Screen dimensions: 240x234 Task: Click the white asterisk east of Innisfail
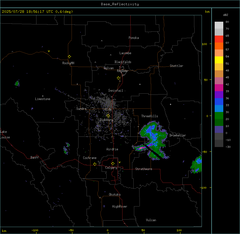(x=140, y=84)
